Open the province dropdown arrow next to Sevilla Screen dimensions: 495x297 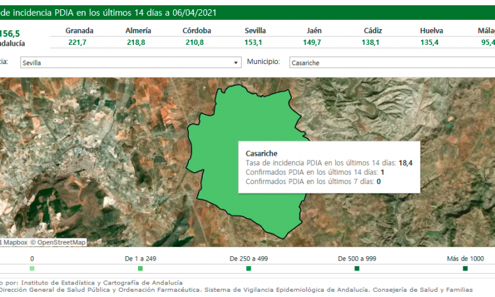tap(236, 63)
